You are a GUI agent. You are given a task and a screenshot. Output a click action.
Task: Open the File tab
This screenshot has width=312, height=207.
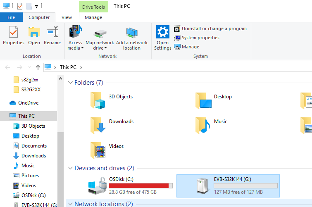pyautogui.click(x=11, y=17)
